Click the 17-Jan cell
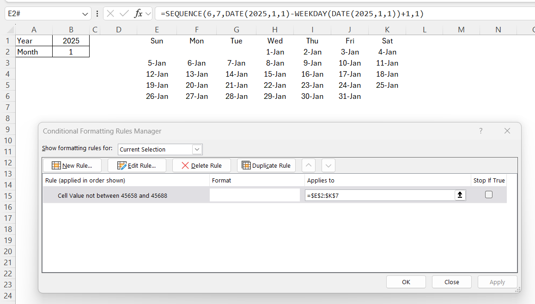Viewport: 535px width, 304px height. pos(349,74)
